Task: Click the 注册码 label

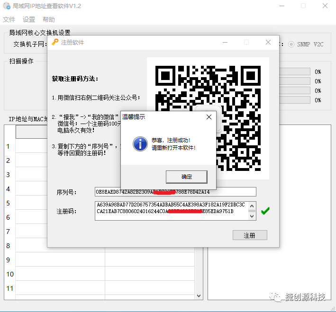Action: pos(66,211)
